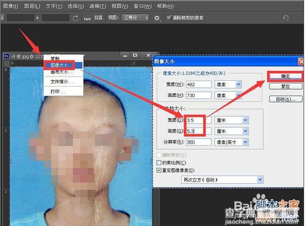Viewport: 305px width, 226px height.
Task: Expand the 厘米 dropdown beside 宽度(D)
Action: coord(245,120)
